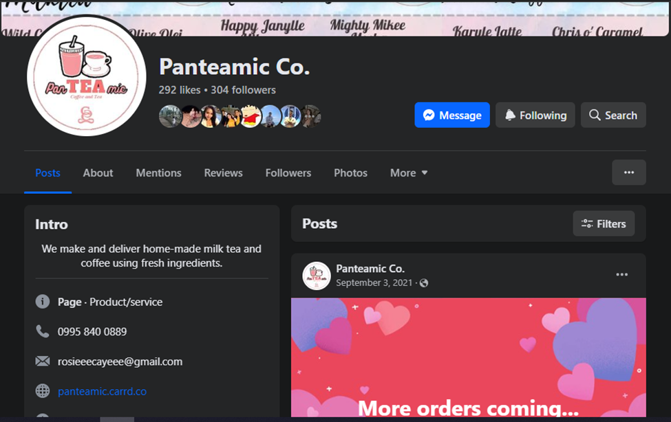This screenshot has width=671, height=422.
Task: Click the 304 followers count
Action: (243, 90)
